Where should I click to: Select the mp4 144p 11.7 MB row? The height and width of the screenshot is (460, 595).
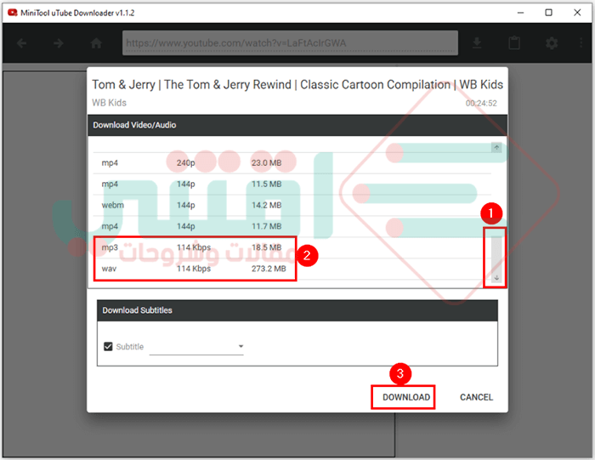pos(292,226)
